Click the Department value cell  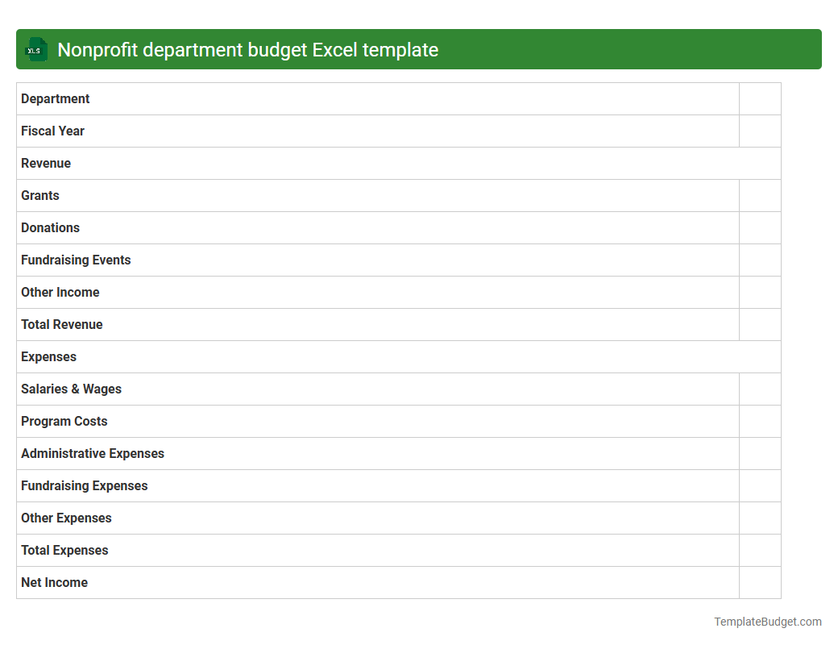[760, 98]
